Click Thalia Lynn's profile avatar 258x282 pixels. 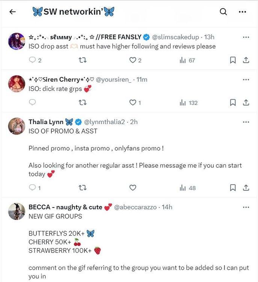pyautogui.click(x=17, y=126)
